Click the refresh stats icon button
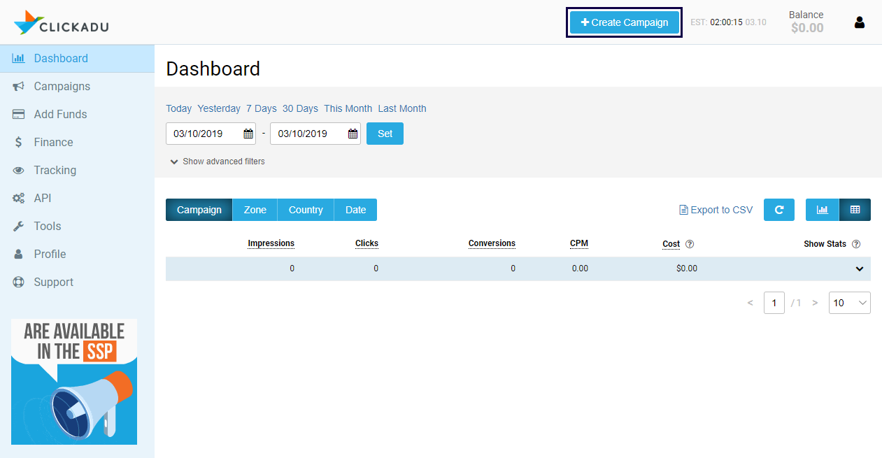The image size is (882, 458). tap(778, 210)
